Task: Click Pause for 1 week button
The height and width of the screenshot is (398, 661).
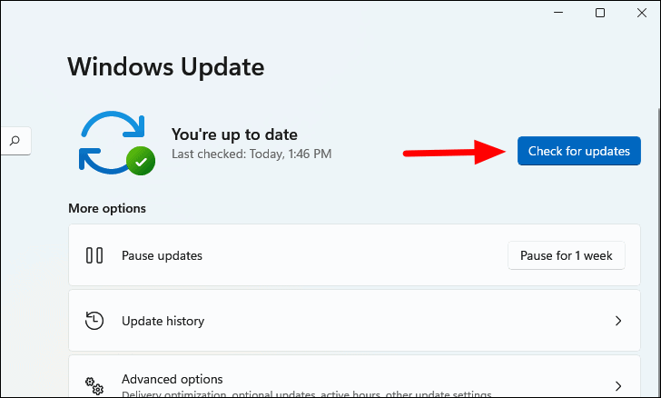Action: point(567,255)
